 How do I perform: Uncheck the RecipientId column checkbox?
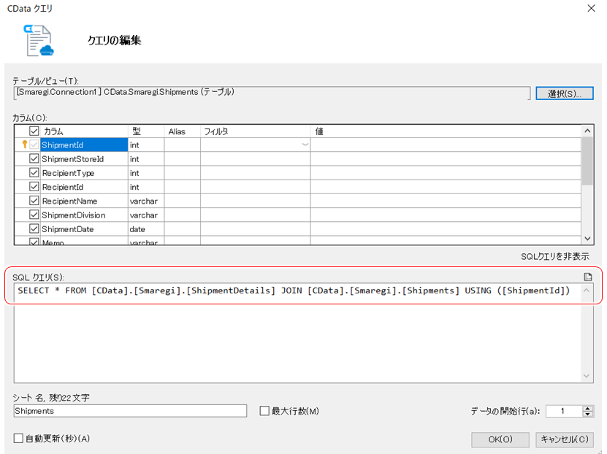click(x=34, y=187)
